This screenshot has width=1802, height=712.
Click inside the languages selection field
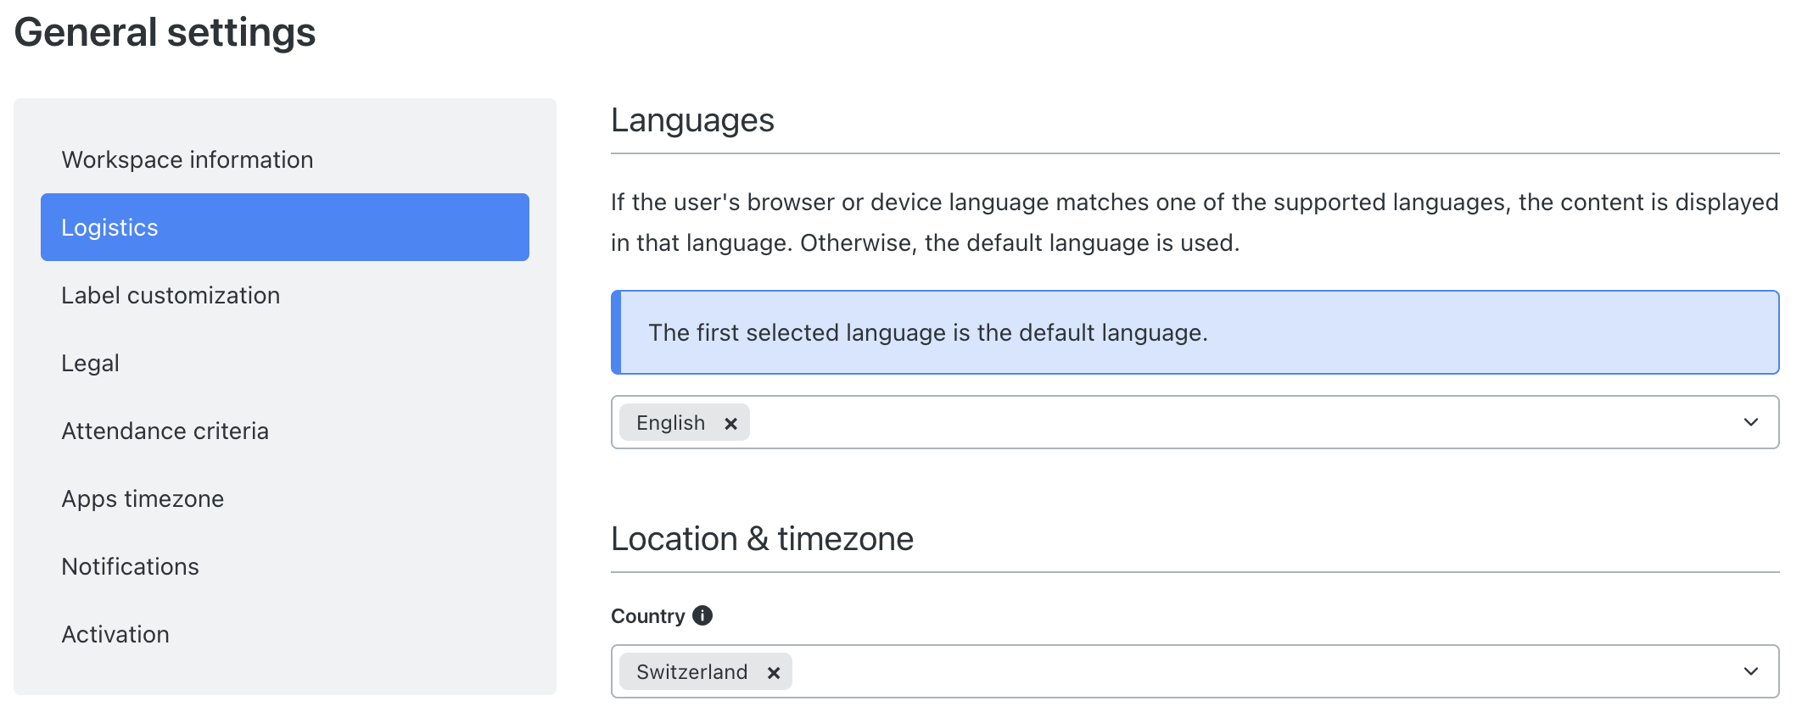pyautogui.click(x=1188, y=422)
